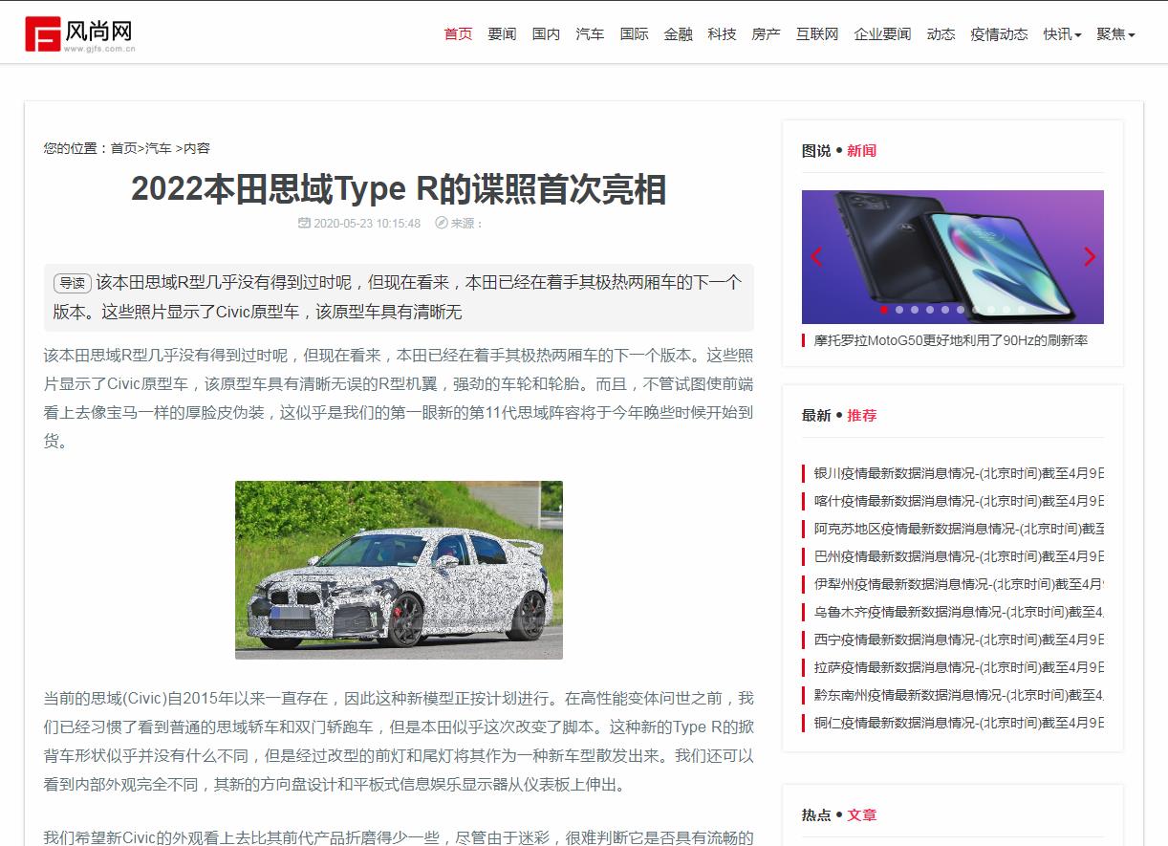The image size is (1168, 846).
Task: Click 首页 in the breadcrumb trail
Action: coord(123,148)
